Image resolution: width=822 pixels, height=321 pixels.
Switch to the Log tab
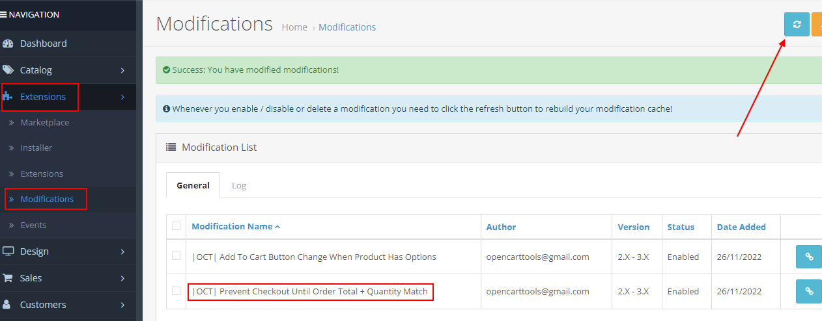click(239, 185)
